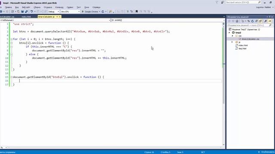This screenshot has width=275, height=154.
Task: Open the Сборка menu
Action: tap(37, 7)
